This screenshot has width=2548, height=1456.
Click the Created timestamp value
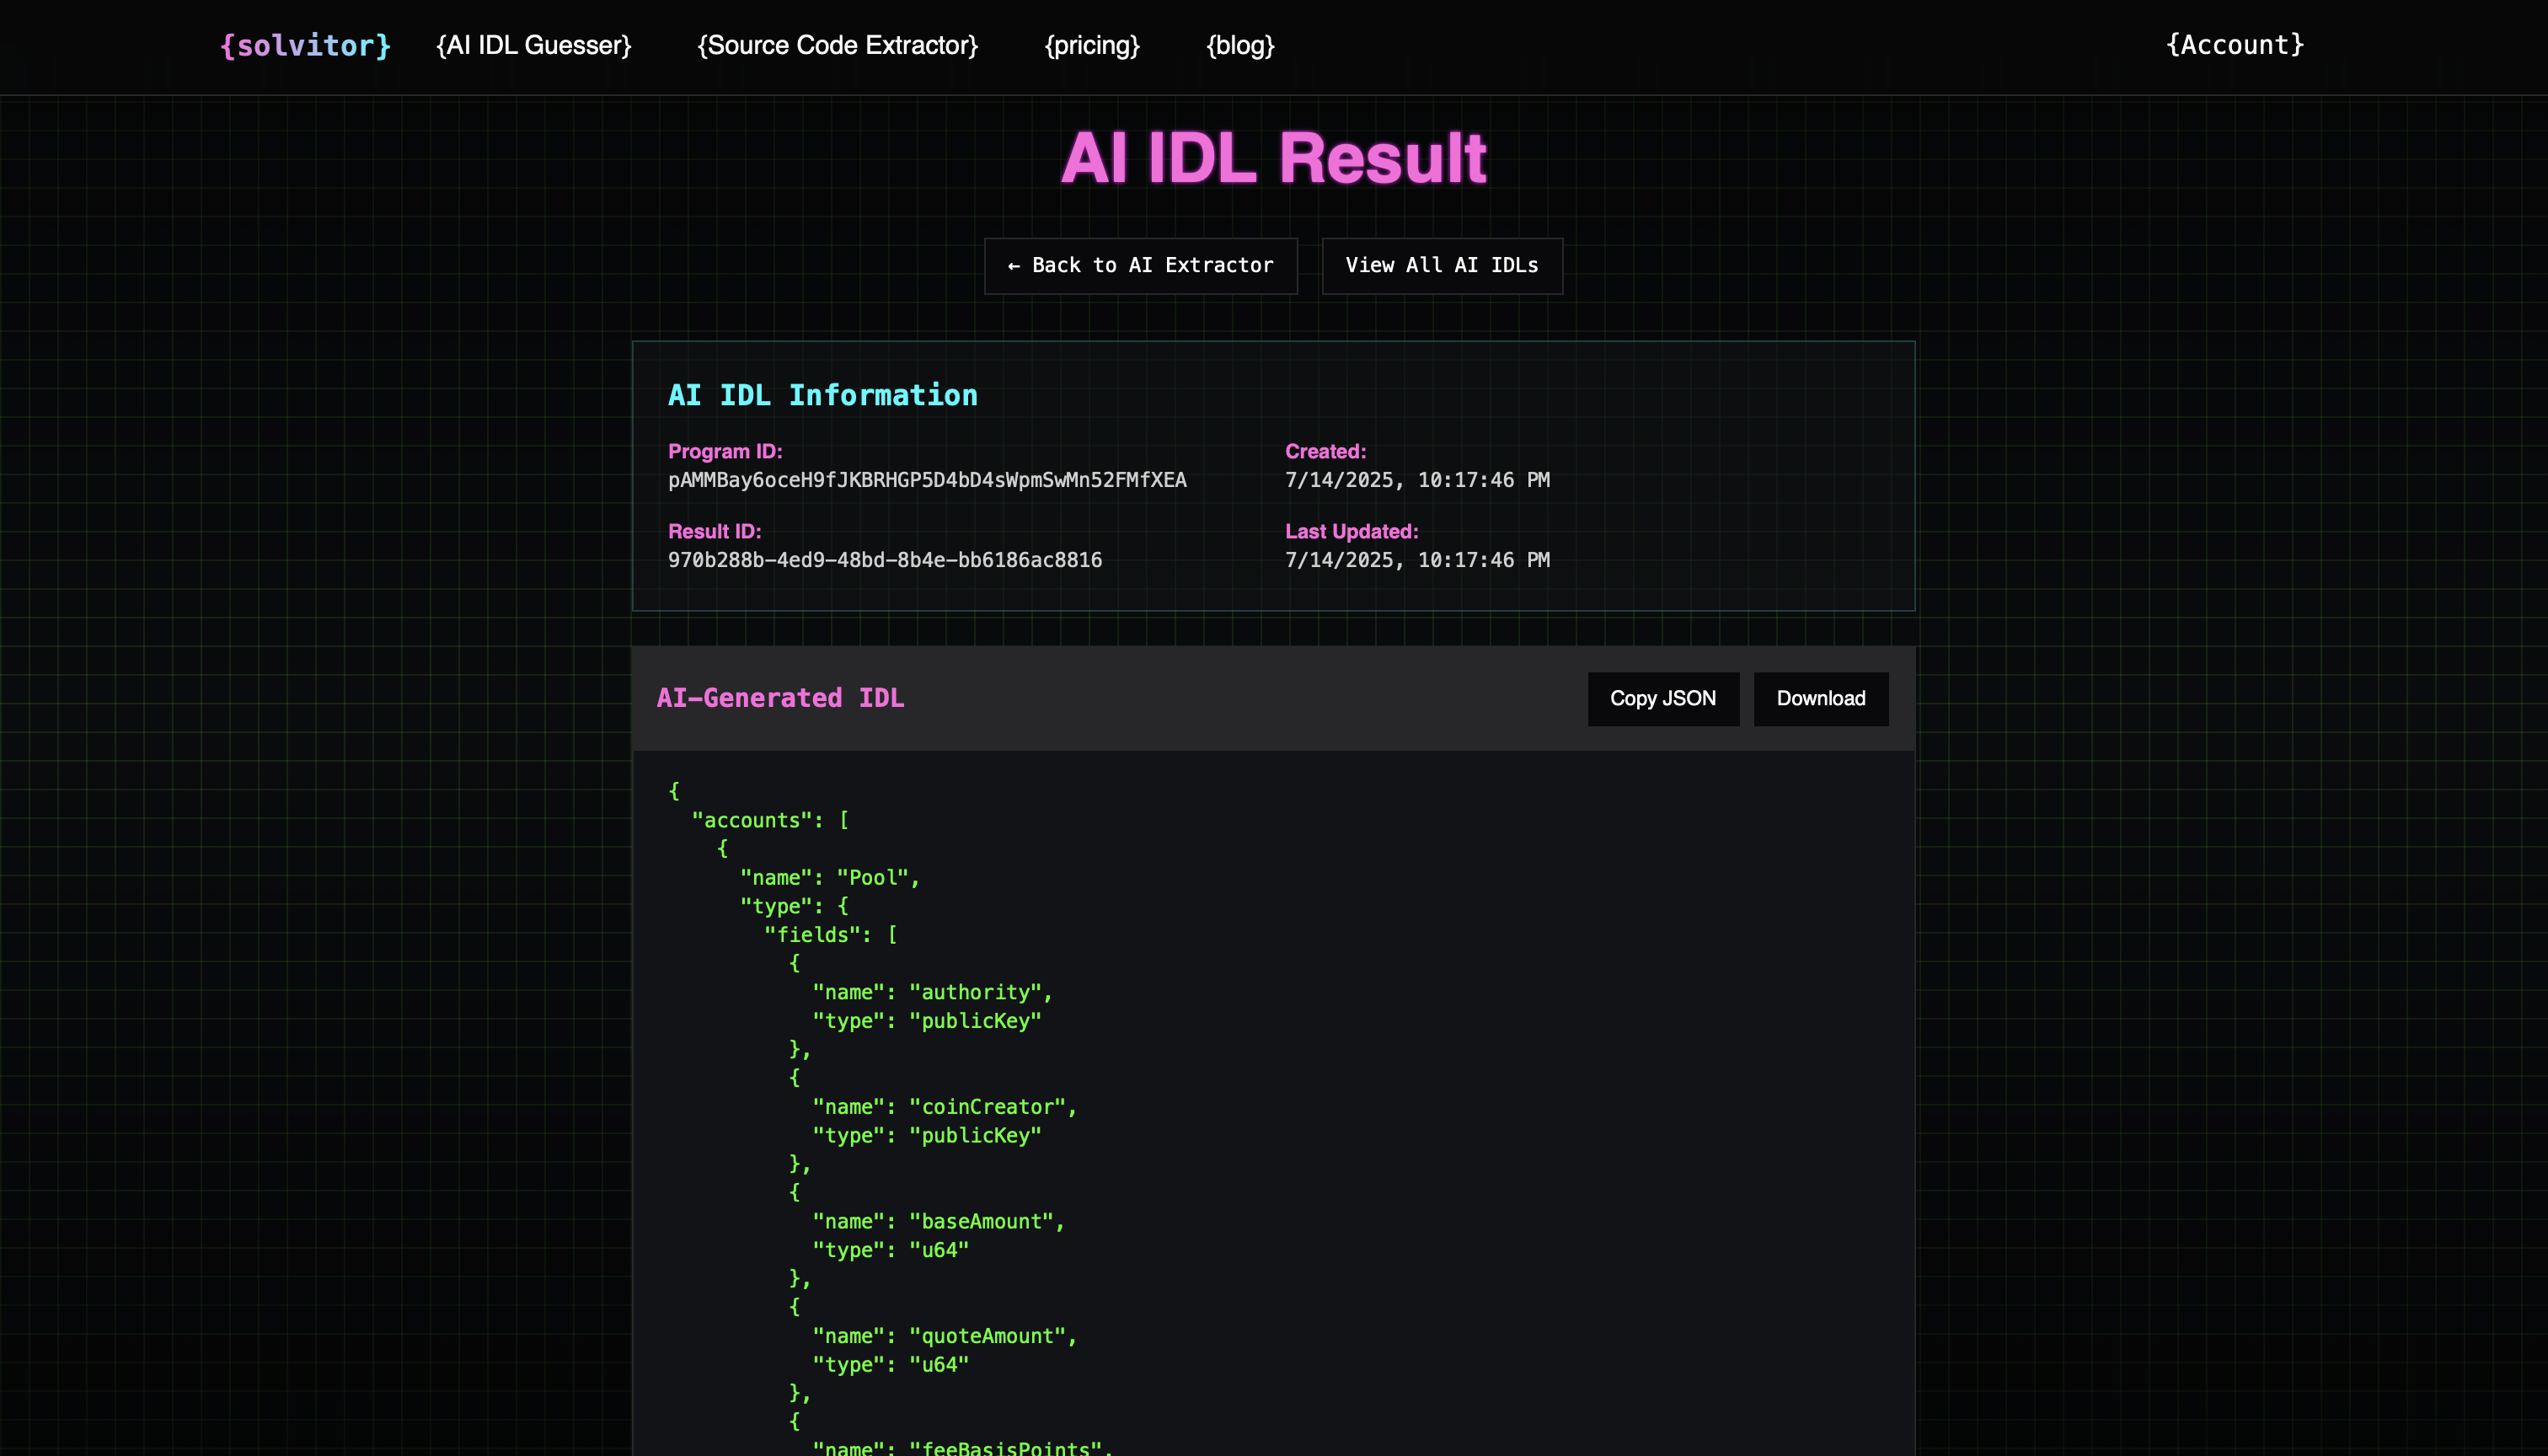(x=1417, y=481)
